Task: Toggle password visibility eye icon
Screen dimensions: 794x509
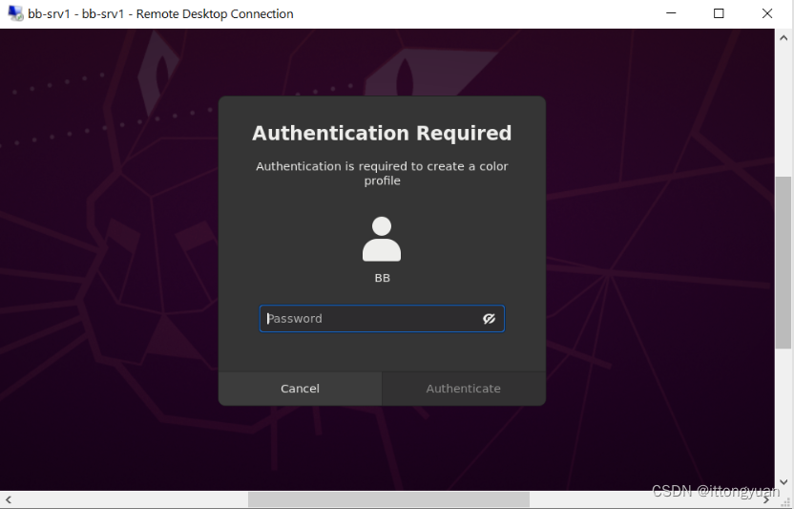Action: (x=489, y=318)
